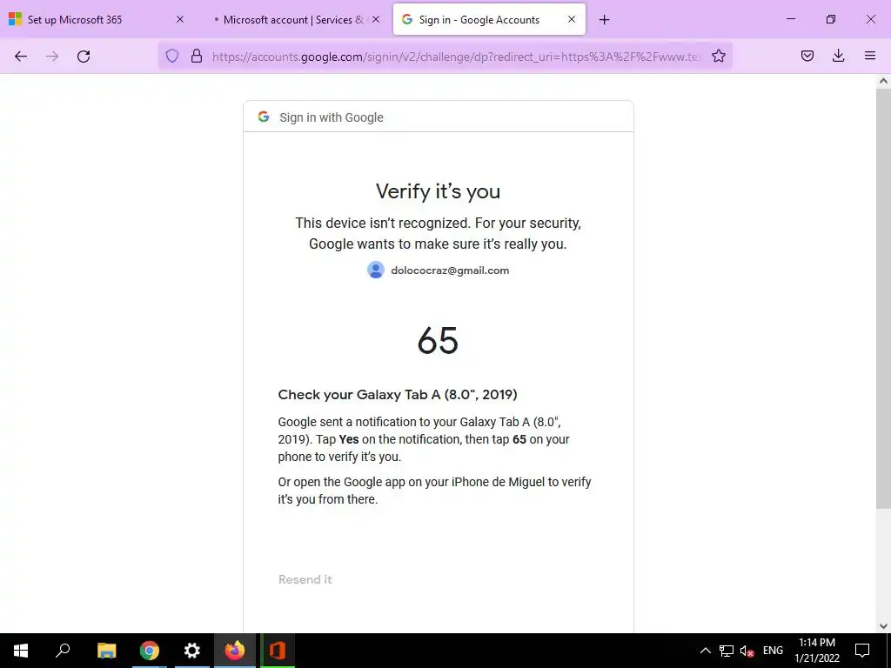Screen dimensions: 891x668
Task: Open the Save to Pocket icon
Action: pyautogui.click(x=807, y=56)
